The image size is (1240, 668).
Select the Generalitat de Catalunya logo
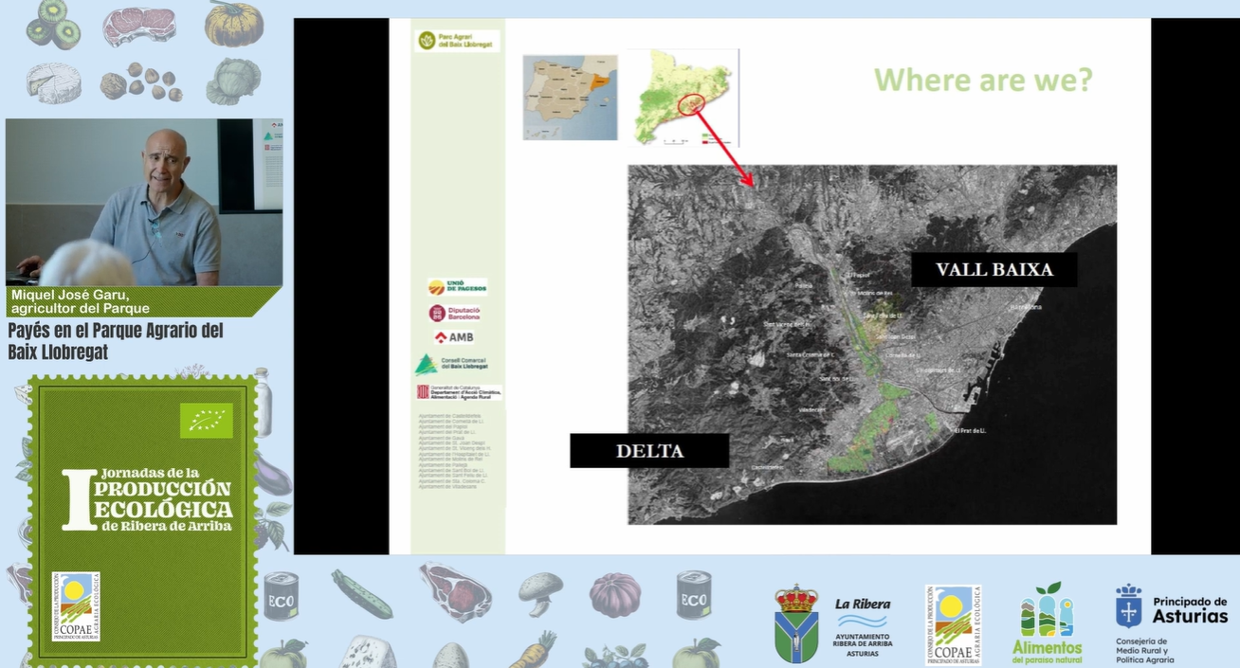tap(459, 391)
